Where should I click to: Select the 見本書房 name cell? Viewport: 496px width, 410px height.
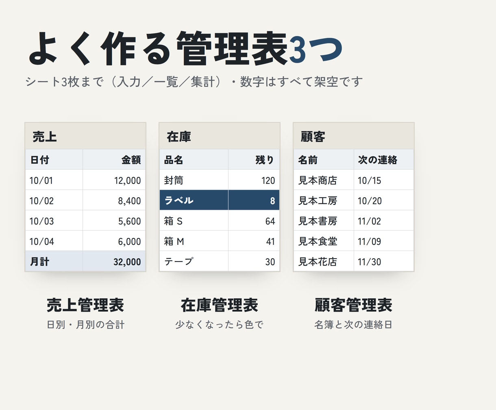click(x=324, y=220)
